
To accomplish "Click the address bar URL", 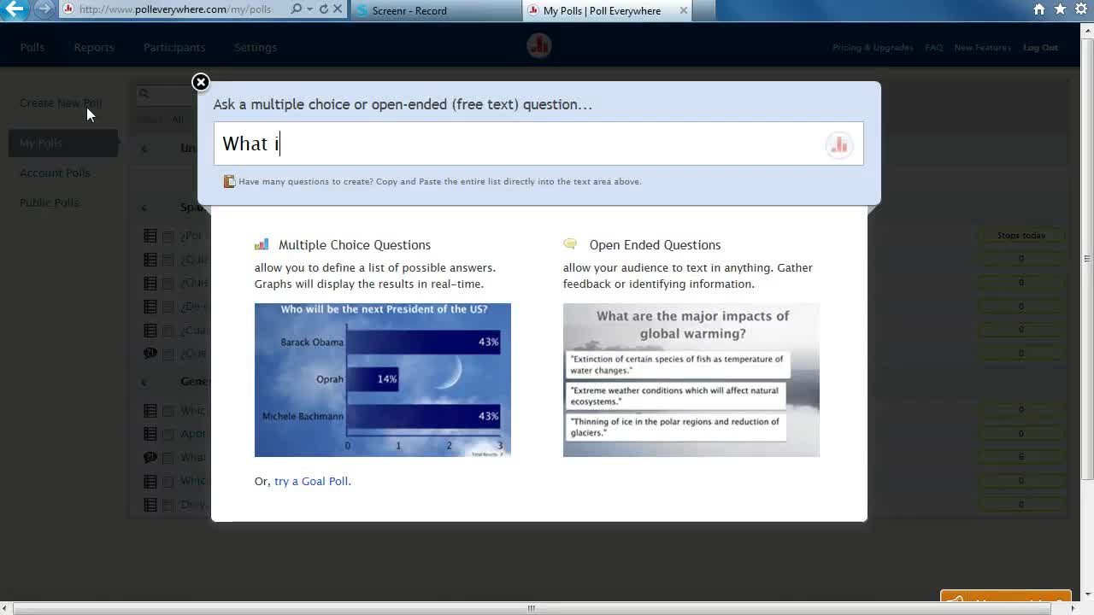I will (175, 9).
